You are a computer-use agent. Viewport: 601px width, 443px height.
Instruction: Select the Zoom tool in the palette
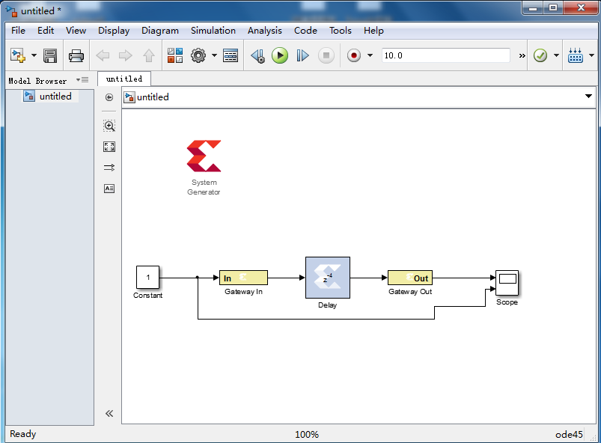click(x=109, y=126)
